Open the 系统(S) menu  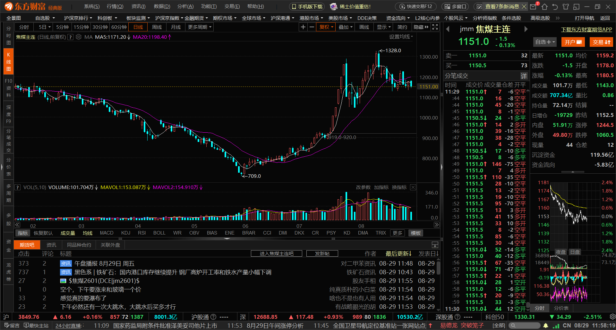click(92, 6)
